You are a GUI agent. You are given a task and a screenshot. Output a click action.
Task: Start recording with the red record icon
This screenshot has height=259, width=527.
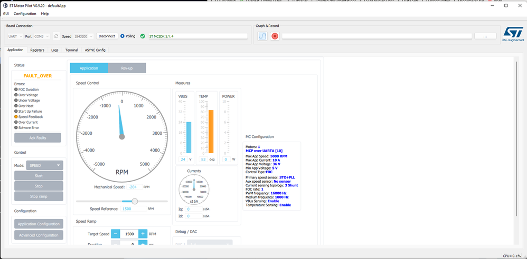[x=275, y=36]
